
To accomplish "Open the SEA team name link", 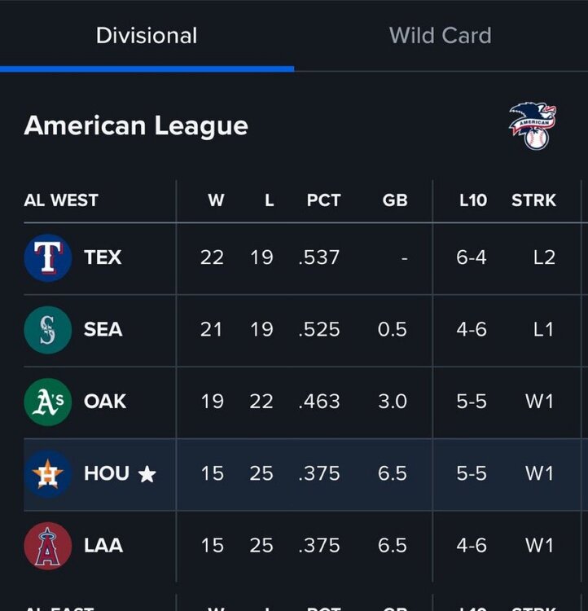I will pos(103,329).
